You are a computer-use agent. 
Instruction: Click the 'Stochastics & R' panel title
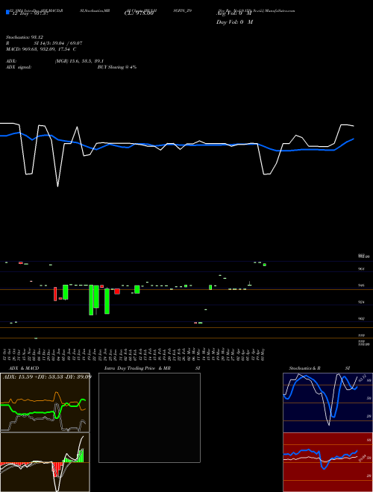coord(304,368)
